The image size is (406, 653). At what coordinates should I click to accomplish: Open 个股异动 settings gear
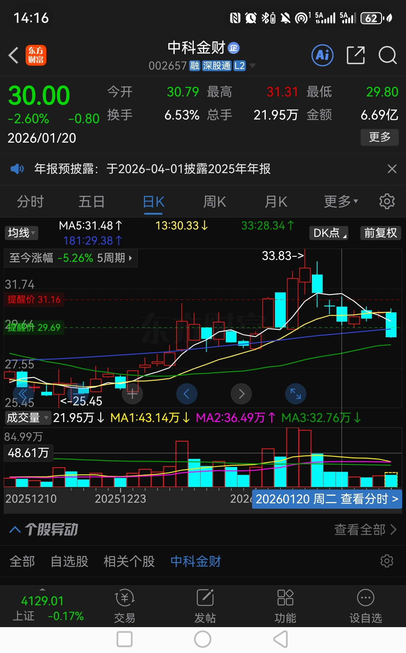coord(387,561)
